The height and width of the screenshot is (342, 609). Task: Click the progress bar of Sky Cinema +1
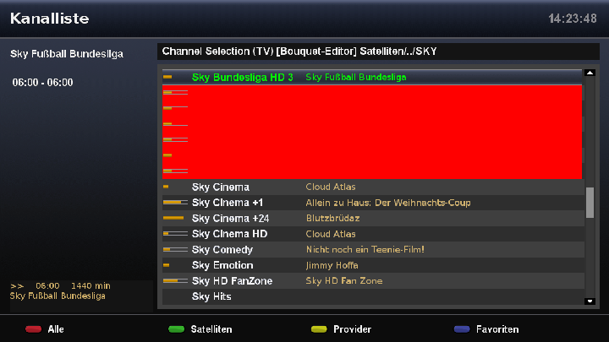175,203
